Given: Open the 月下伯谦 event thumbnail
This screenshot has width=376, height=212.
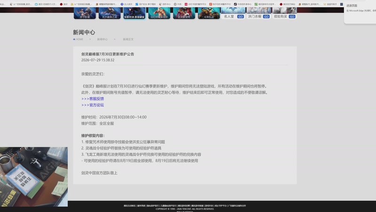Looking at the screenshot, I should coord(85,13).
